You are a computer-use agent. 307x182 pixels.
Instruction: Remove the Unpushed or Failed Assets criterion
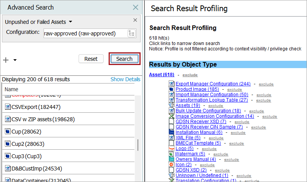pyautogui.click(x=135, y=20)
